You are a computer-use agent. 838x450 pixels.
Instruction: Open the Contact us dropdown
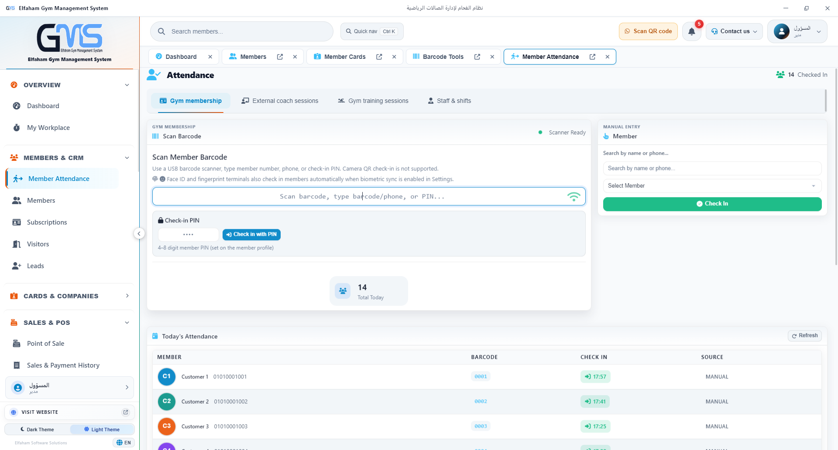point(734,31)
